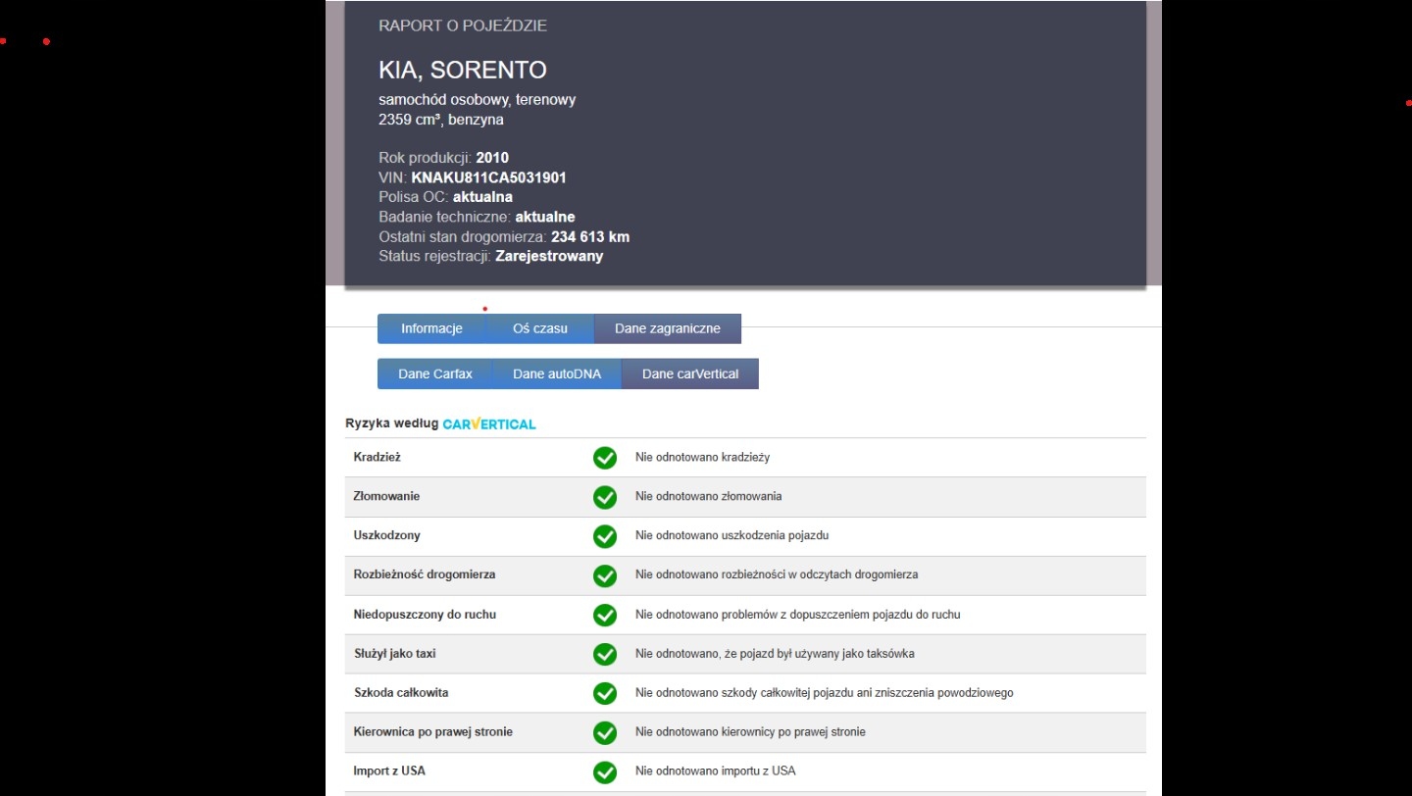Click the production year 2010

tap(492, 158)
